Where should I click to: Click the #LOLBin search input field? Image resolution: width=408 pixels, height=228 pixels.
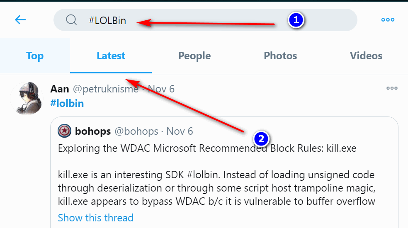click(207, 20)
